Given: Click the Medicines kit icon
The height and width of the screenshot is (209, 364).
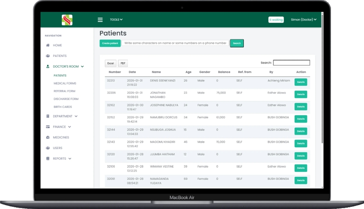Looking at the screenshot, I should [48, 137].
